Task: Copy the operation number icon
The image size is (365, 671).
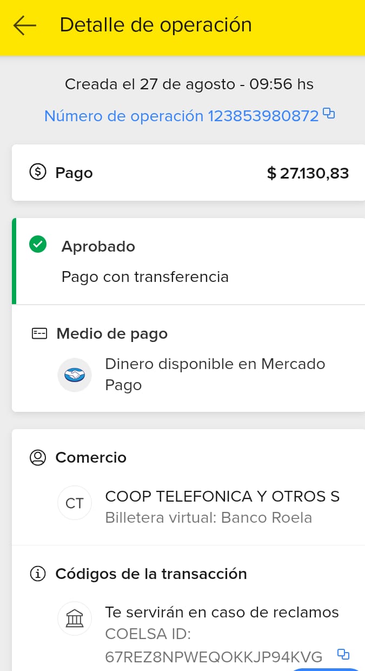Action: point(329,113)
